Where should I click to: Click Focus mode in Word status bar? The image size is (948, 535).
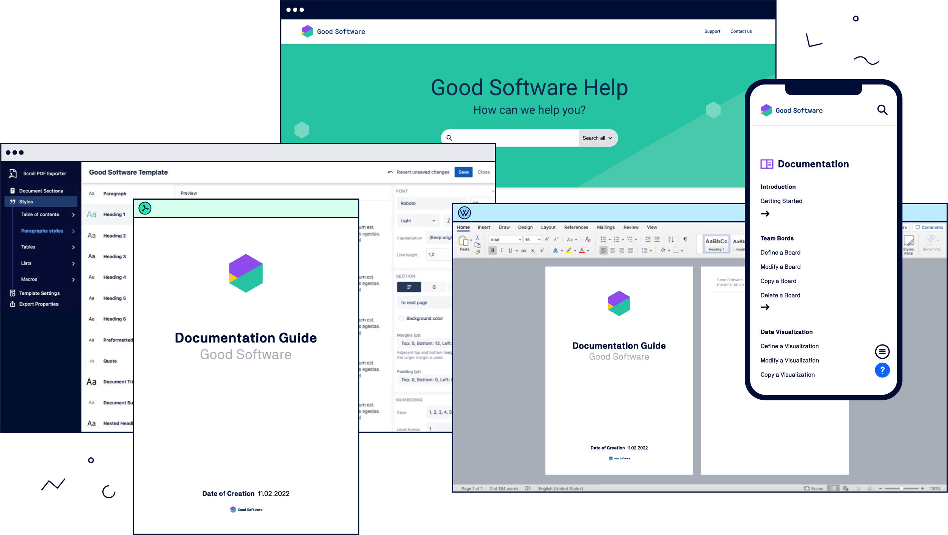[x=814, y=488]
